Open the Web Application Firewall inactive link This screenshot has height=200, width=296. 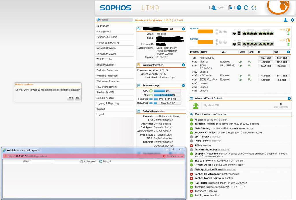click(215, 169)
